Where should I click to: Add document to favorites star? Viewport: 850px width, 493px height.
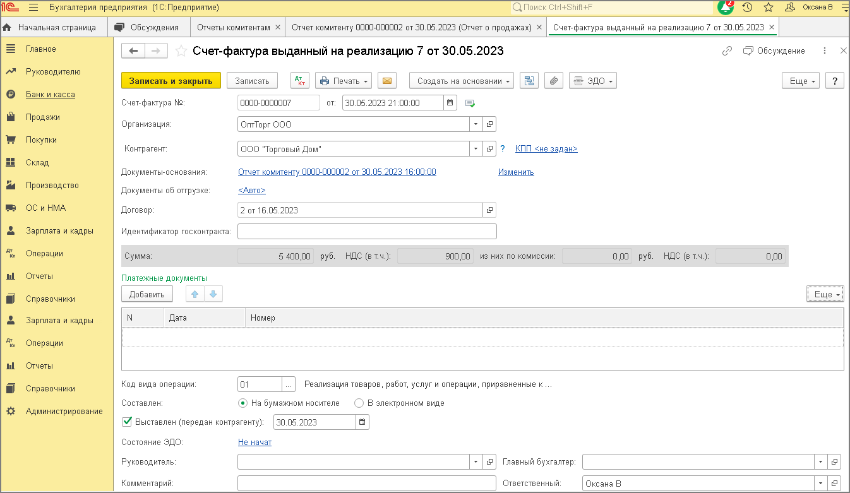[181, 51]
